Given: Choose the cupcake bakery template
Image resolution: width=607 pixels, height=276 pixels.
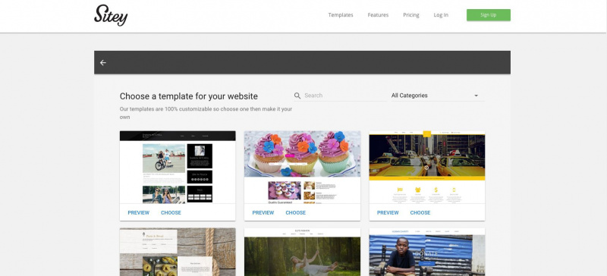Looking at the screenshot, I should pyautogui.click(x=296, y=212).
